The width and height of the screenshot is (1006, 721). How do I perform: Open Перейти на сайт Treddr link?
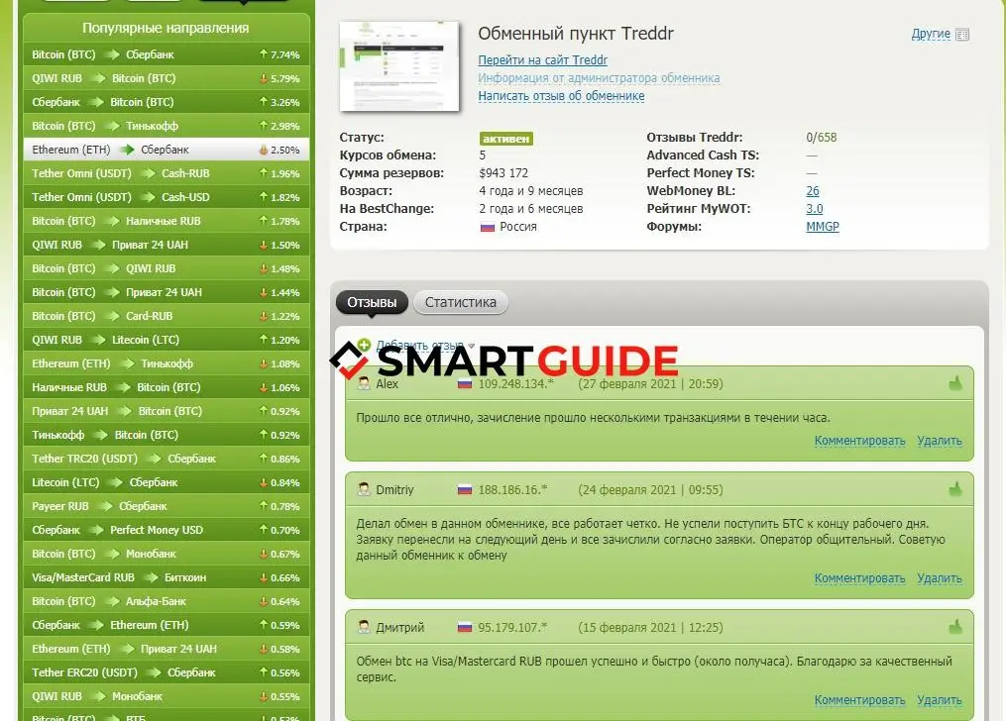pyautogui.click(x=542, y=60)
